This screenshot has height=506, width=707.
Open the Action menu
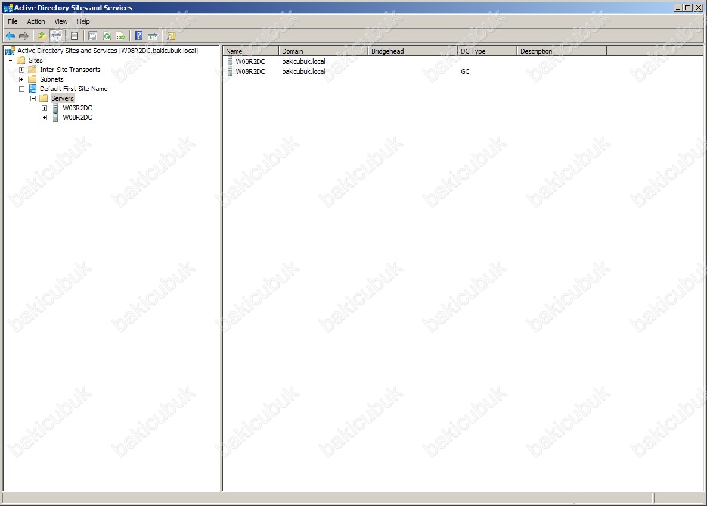point(36,21)
